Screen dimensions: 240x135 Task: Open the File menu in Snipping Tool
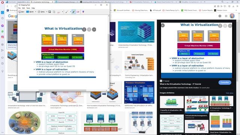[x=19, y=8]
